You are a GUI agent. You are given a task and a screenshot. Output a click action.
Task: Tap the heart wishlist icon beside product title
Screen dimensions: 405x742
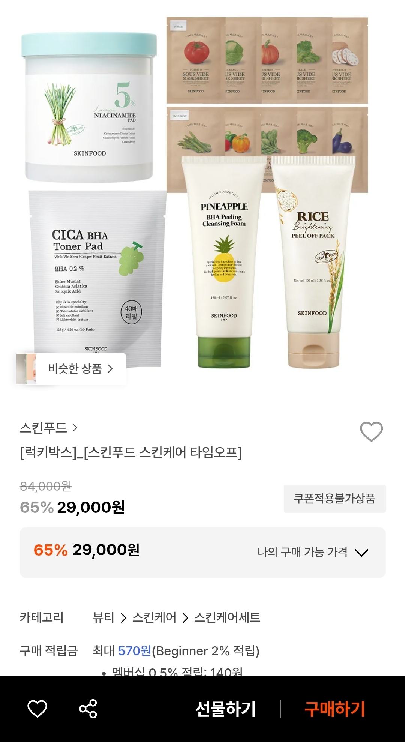(x=371, y=431)
